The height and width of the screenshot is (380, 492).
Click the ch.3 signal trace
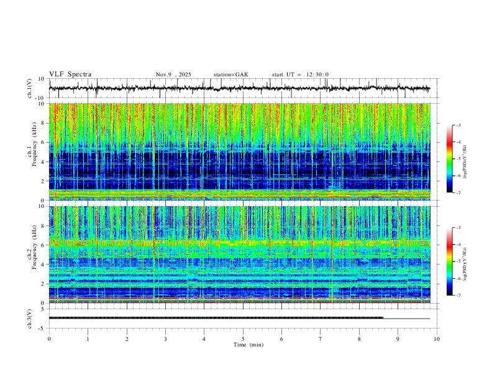pos(239,318)
